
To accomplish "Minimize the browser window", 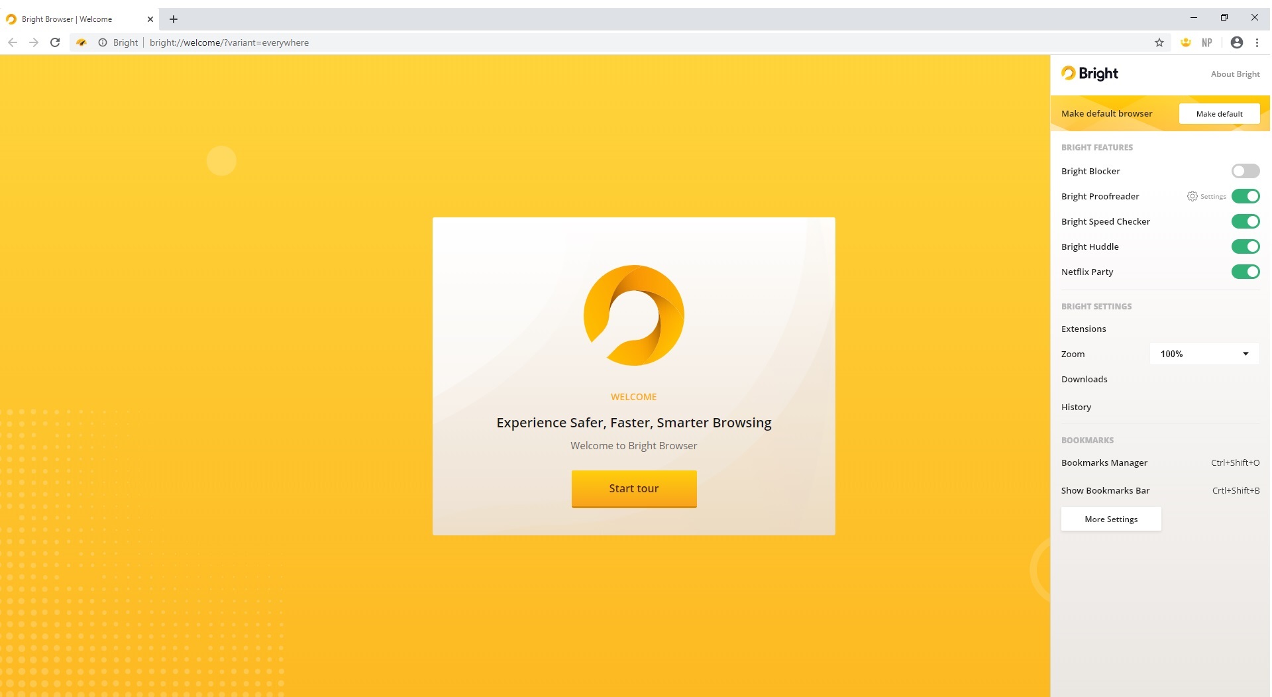I will point(1194,18).
